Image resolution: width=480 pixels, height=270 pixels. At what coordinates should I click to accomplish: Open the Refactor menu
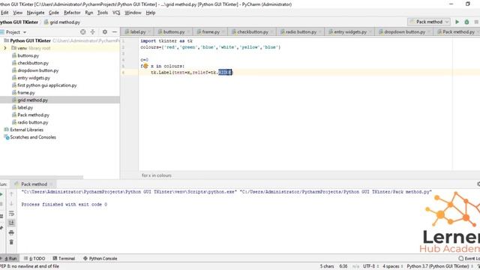[72, 13]
